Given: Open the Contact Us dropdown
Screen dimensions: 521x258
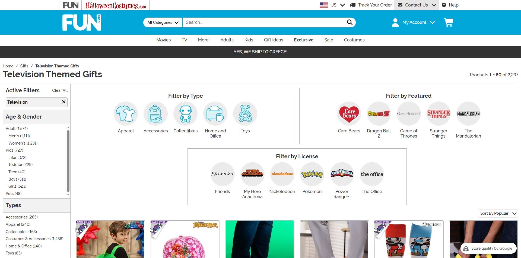Looking at the screenshot, I should [x=417, y=5].
